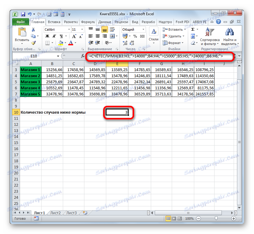Switch to sheet Лист2

click(56, 213)
